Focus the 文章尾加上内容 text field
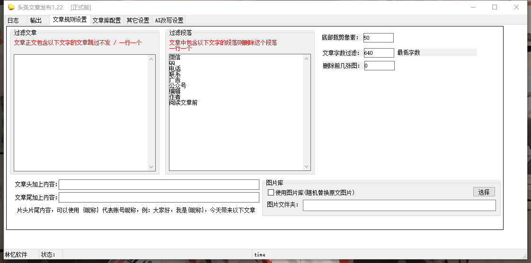The width and height of the screenshot is (531, 263). 159,197
